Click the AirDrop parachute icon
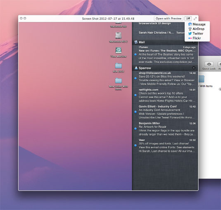The image size is (221, 210). point(190,29)
